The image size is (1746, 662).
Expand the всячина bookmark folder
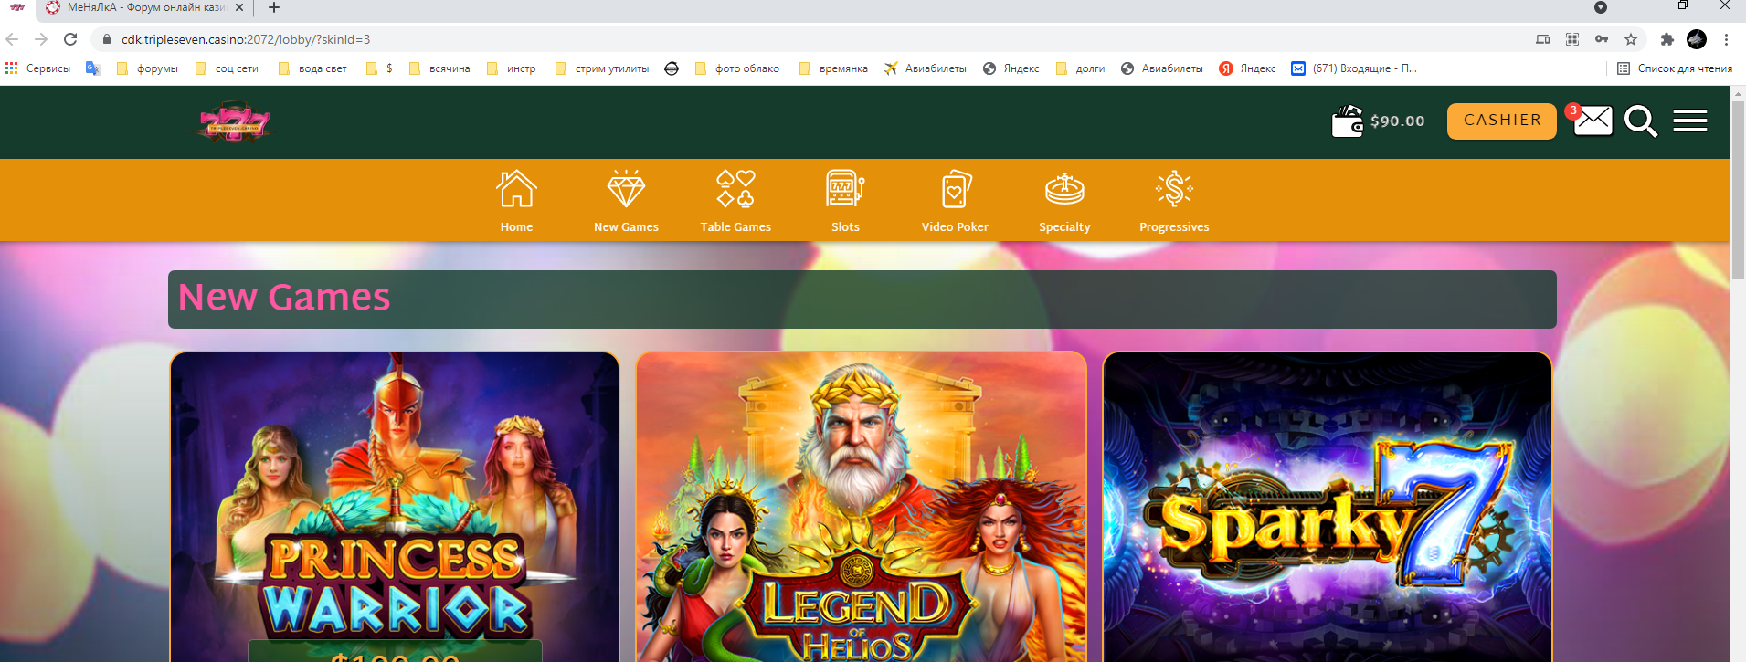pyautogui.click(x=439, y=68)
